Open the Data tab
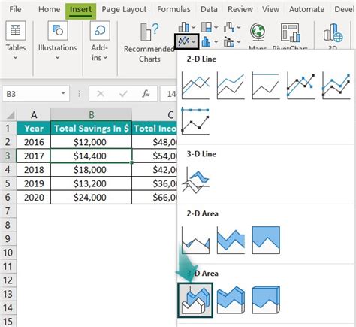The image size is (356, 327). point(209,9)
